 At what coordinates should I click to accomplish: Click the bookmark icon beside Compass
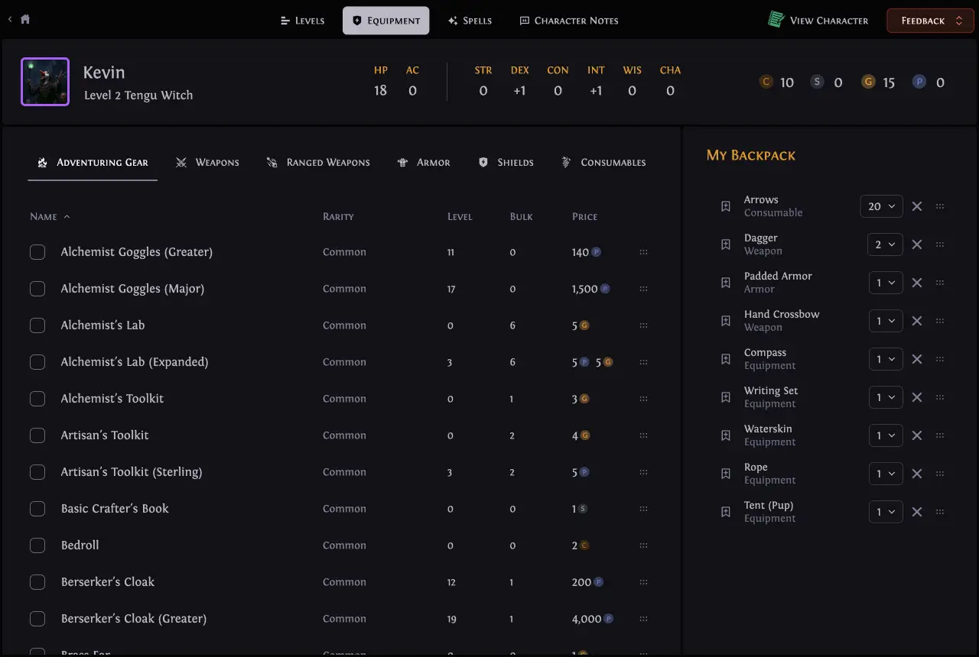click(726, 359)
